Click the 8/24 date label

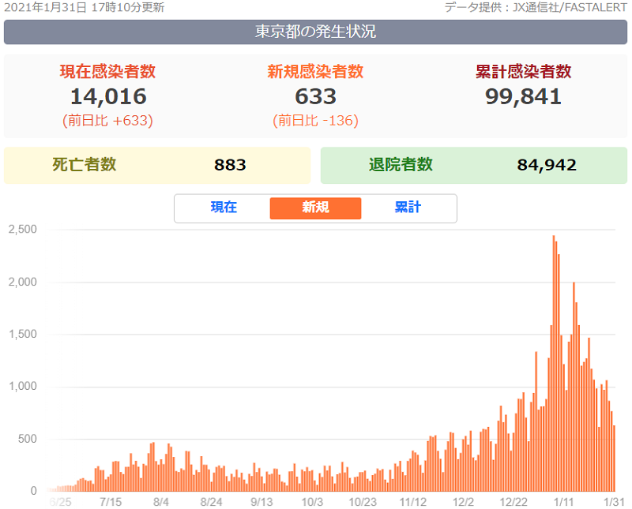(x=211, y=502)
